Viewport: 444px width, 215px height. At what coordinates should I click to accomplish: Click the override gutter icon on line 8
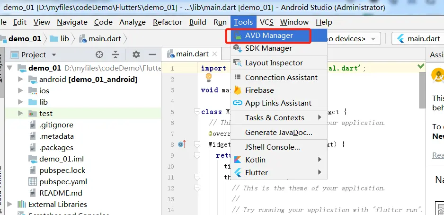tap(182, 144)
